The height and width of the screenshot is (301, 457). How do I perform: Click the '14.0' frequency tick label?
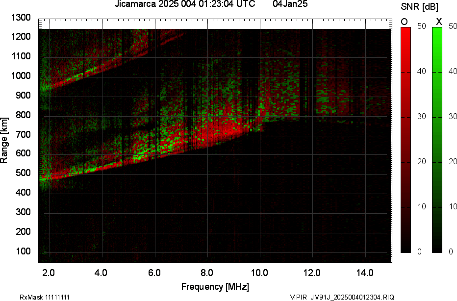pos(365,273)
